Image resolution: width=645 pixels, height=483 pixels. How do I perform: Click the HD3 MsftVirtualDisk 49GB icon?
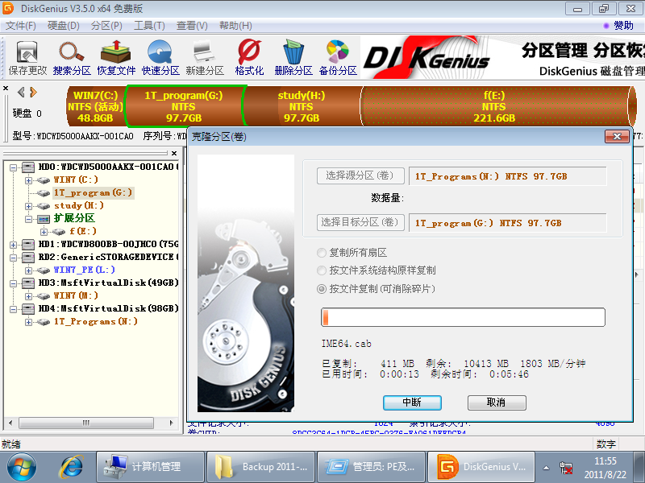click(x=28, y=283)
